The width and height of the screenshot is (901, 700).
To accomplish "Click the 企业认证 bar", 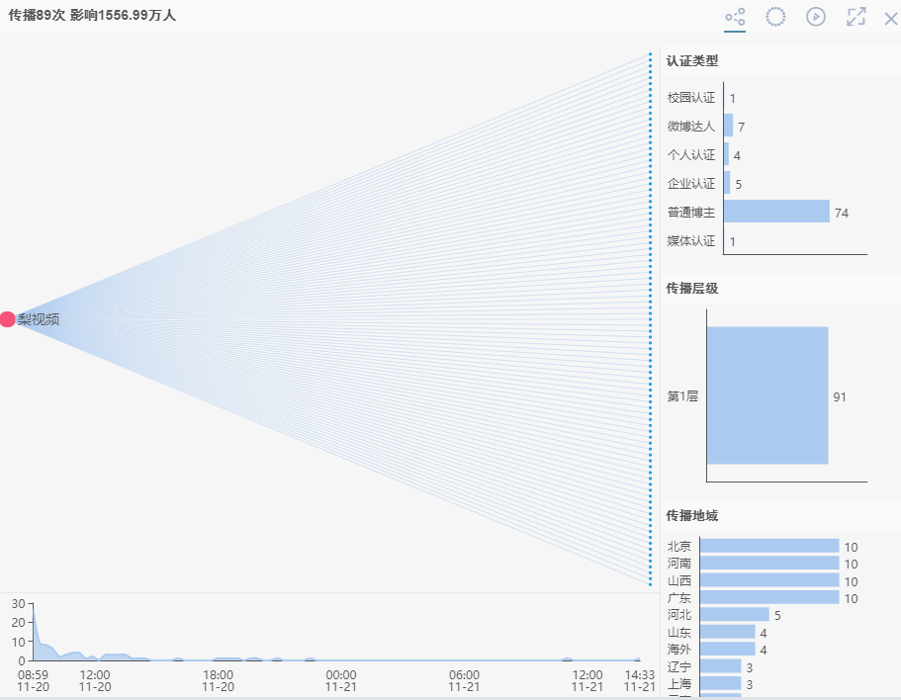I will [727, 183].
